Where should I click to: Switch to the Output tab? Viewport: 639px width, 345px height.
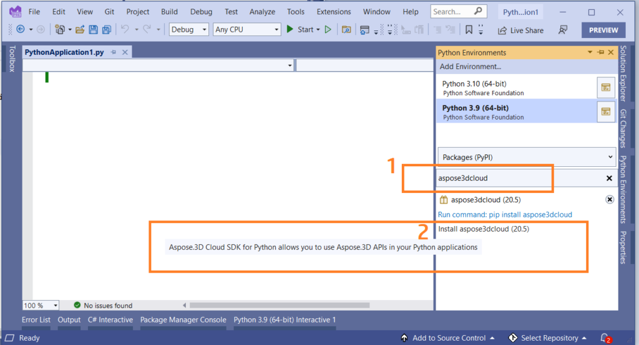69,319
